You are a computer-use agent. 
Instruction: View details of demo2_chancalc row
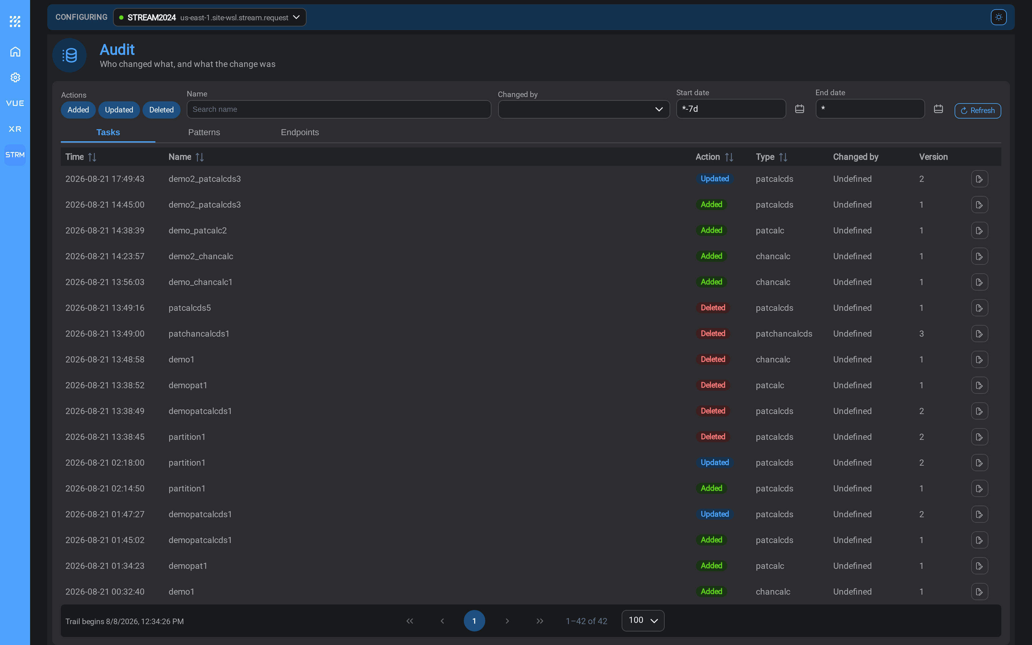click(979, 256)
